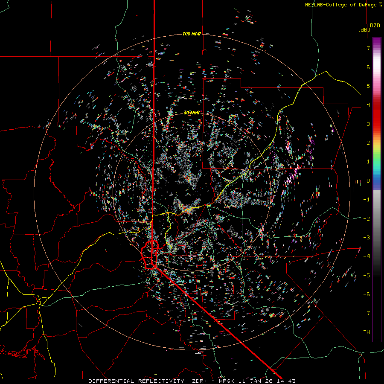Click the KRGX station identifier
This screenshot has height=384, width=384.
(227, 381)
